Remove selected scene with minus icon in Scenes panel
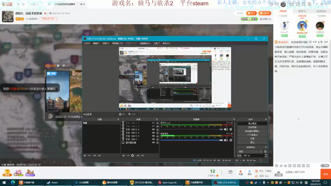This screenshot has width=331, height=186. click(x=89, y=156)
